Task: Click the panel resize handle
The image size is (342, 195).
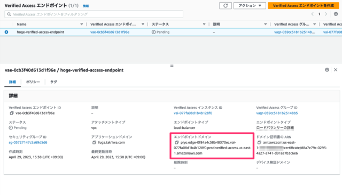Action: pyautogui.click(x=172, y=66)
